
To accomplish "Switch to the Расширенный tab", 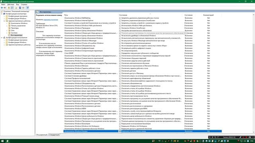I will pos(41,135).
